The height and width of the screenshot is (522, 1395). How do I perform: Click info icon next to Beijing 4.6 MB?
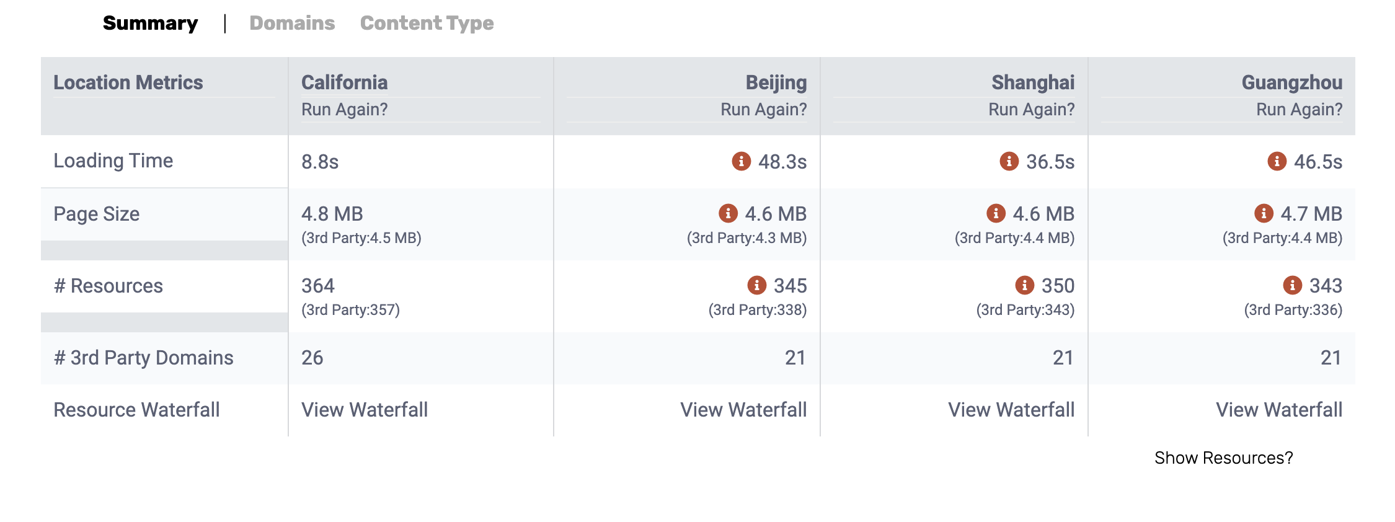pyautogui.click(x=728, y=213)
